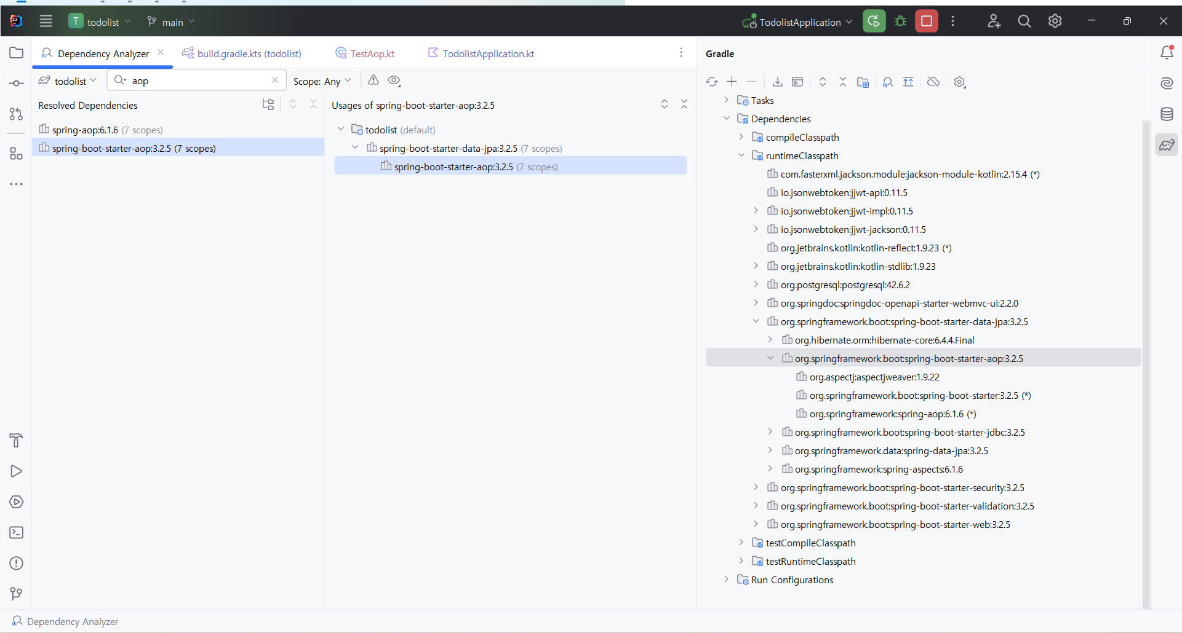Image resolution: width=1182 pixels, height=633 pixels.
Task: Expand the Tasks node in Gradle
Action: pyautogui.click(x=727, y=100)
